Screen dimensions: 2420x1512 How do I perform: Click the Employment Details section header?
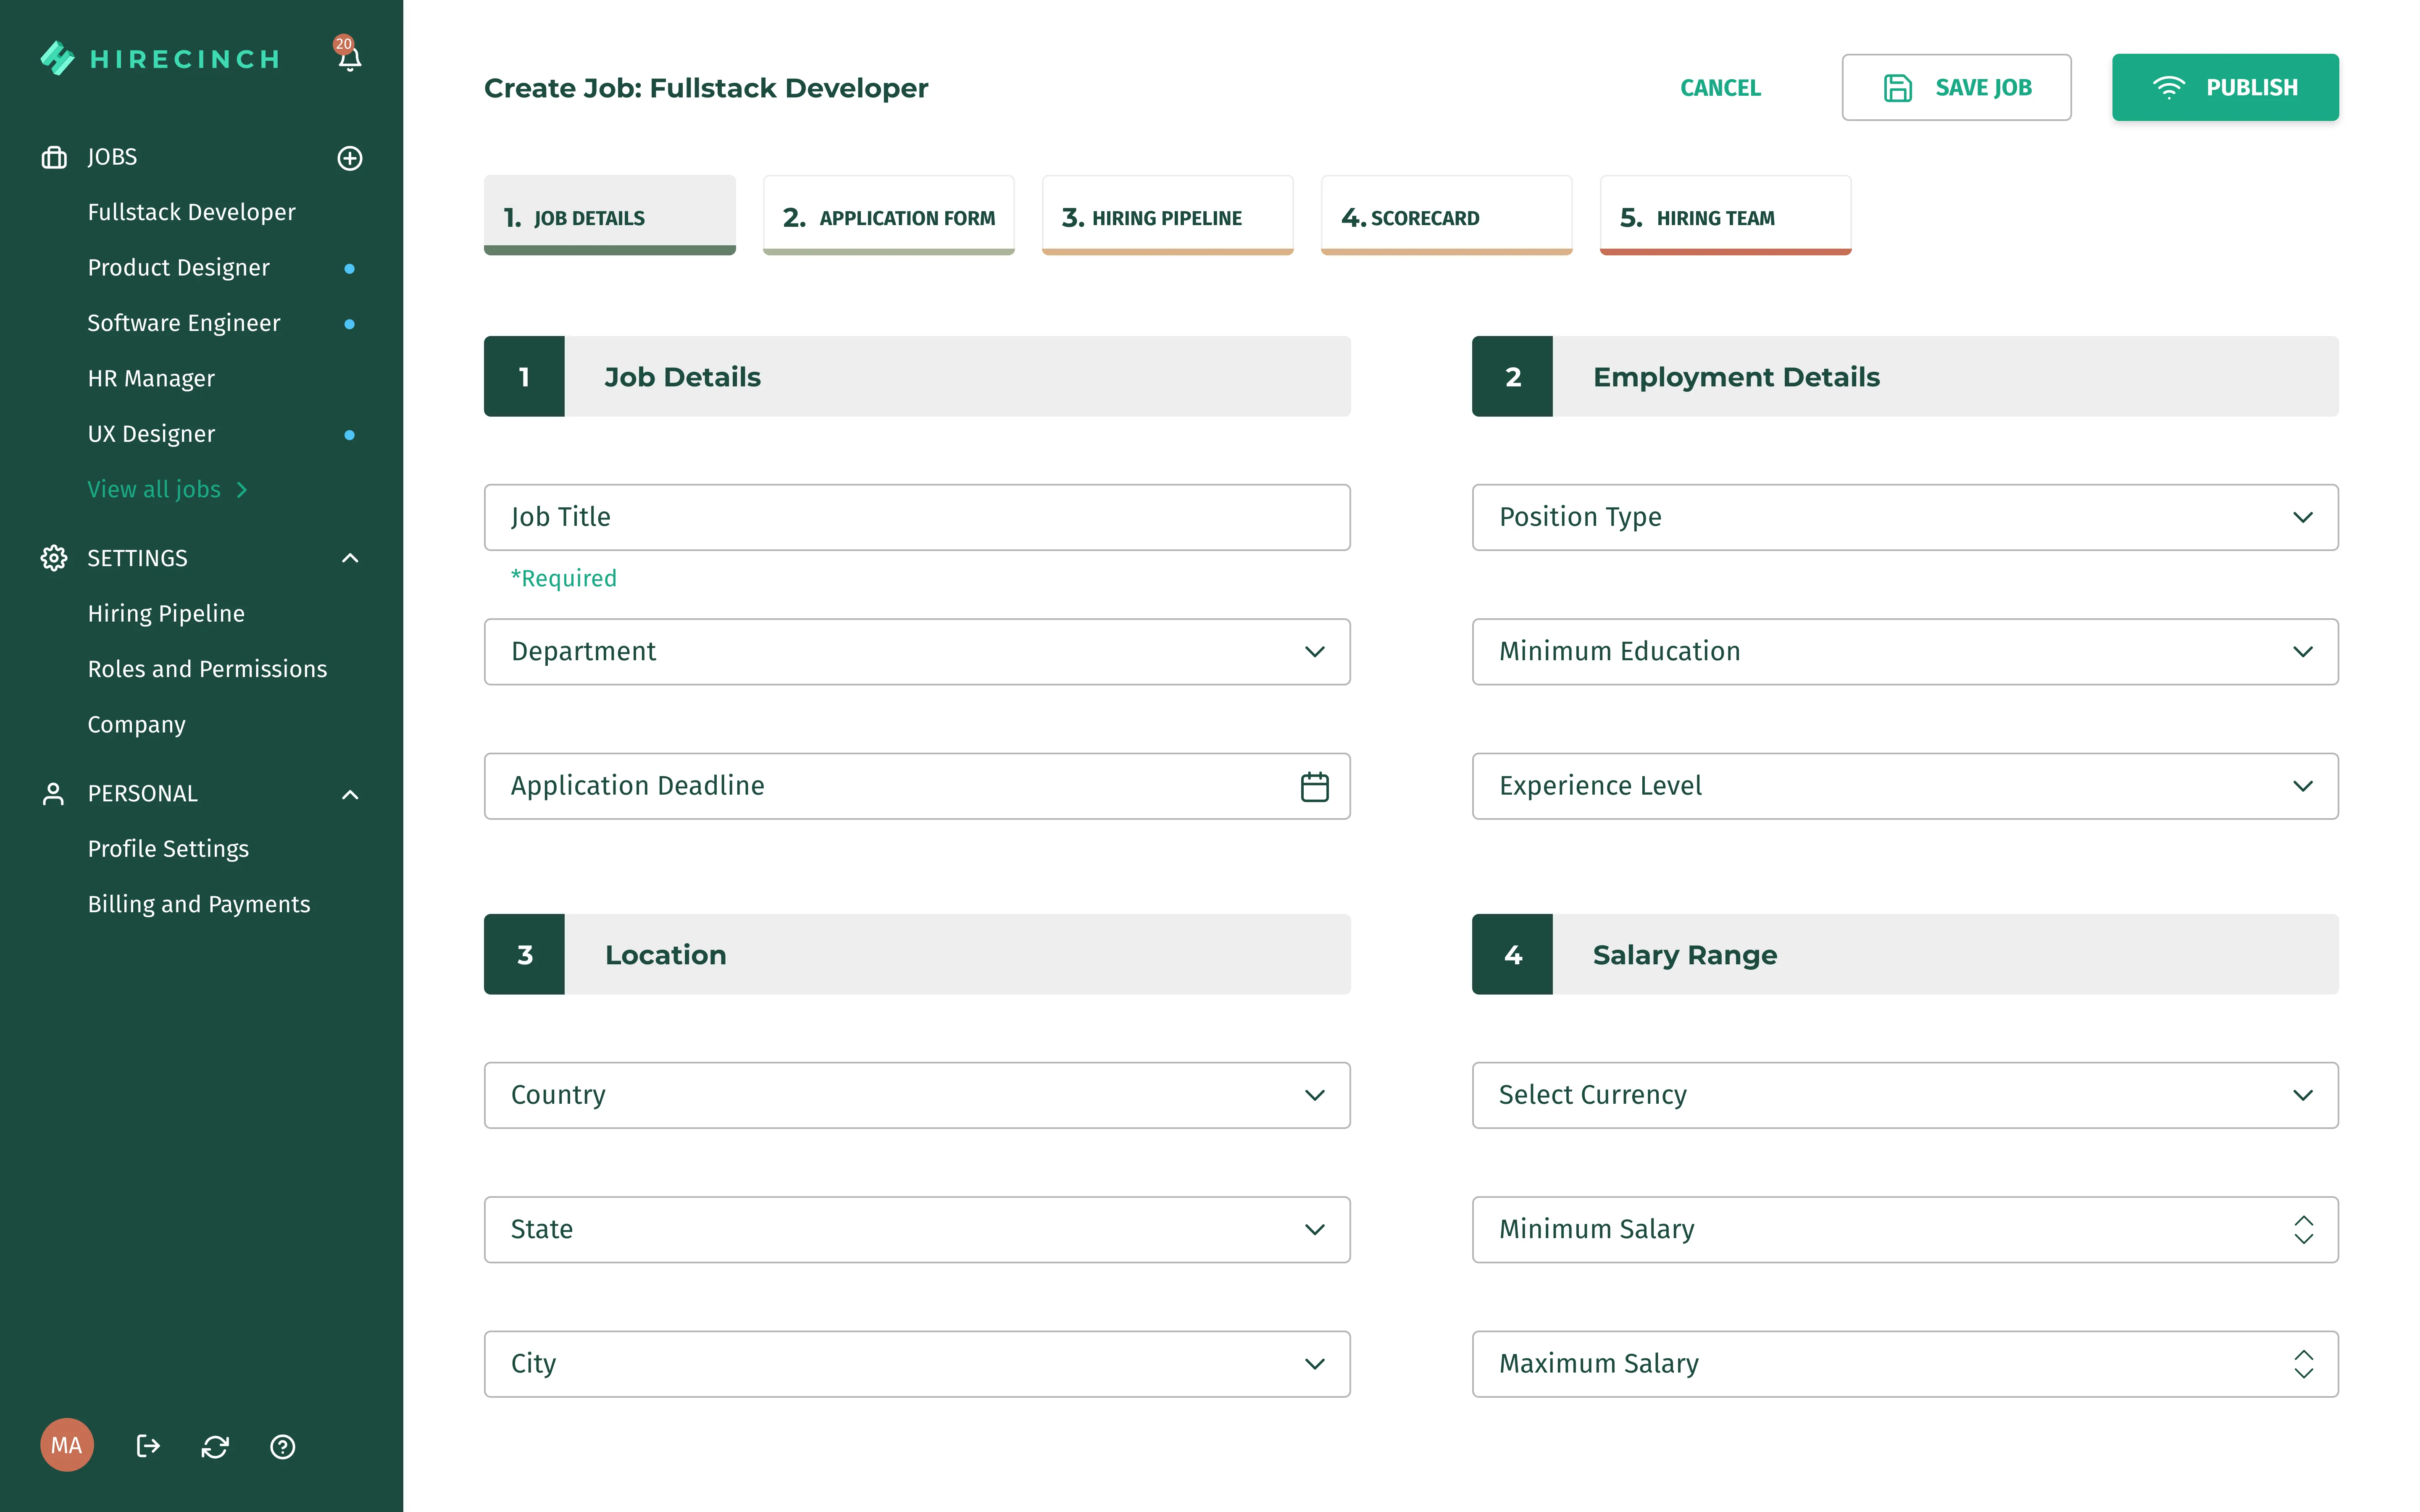point(1905,376)
